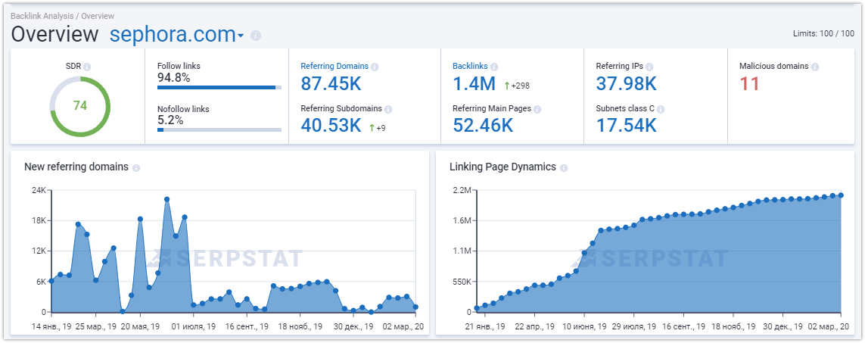Click the 10 июня, 19 axis label
The height and width of the screenshot is (343, 865).
[x=584, y=326]
